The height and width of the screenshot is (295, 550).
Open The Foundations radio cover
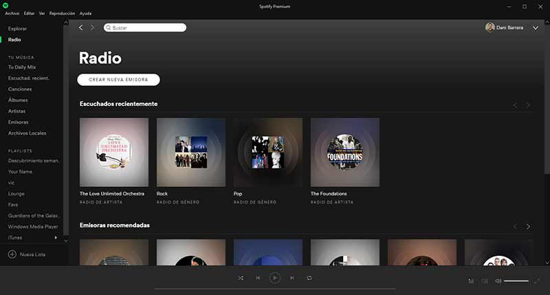pos(345,152)
